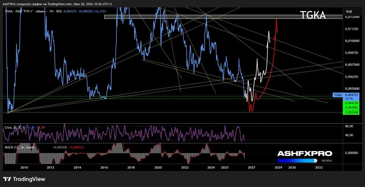The image size is (365, 187).
Task: Select the 2027 time axis label
Action: click(251, 167)
